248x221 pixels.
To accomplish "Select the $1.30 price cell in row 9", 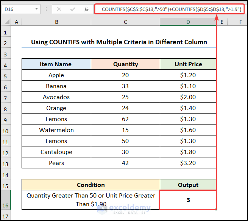I will pos(188,119).
